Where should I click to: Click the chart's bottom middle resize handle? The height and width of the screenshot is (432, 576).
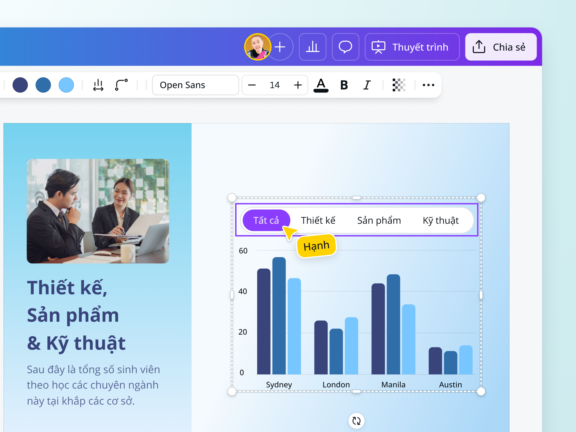click(x=356, y=391)
